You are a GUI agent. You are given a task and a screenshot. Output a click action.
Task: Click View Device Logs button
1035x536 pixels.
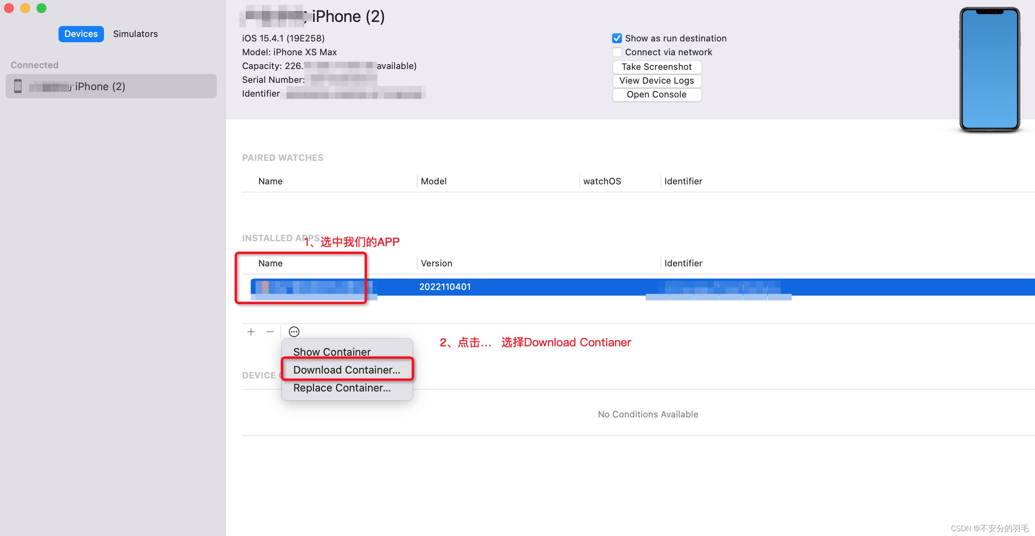[656, 80]
